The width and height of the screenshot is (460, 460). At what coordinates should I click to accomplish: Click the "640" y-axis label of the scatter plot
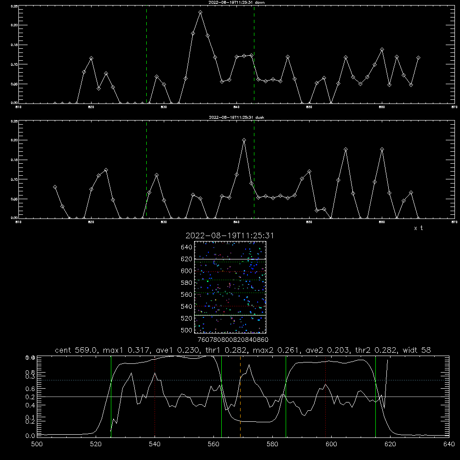tap(187, 247)
